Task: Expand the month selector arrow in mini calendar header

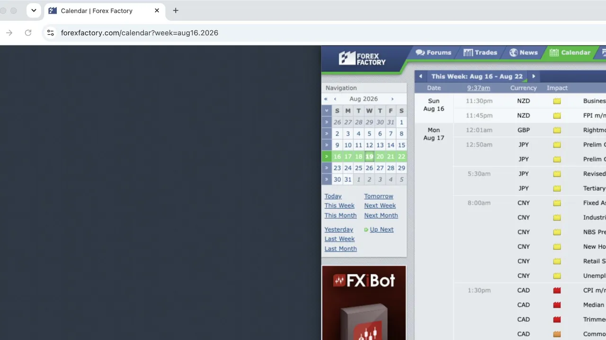Action: [x=326, y=110]
